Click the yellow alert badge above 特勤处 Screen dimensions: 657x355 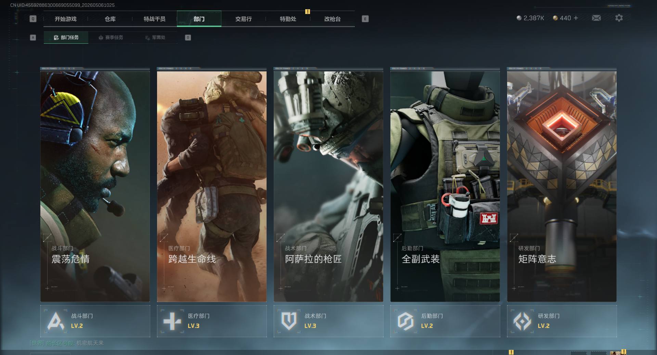click(308, 12)
